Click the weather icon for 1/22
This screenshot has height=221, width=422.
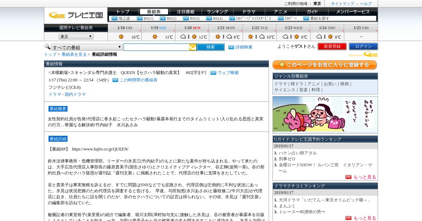pyautogui.click(x=256, y=36)
